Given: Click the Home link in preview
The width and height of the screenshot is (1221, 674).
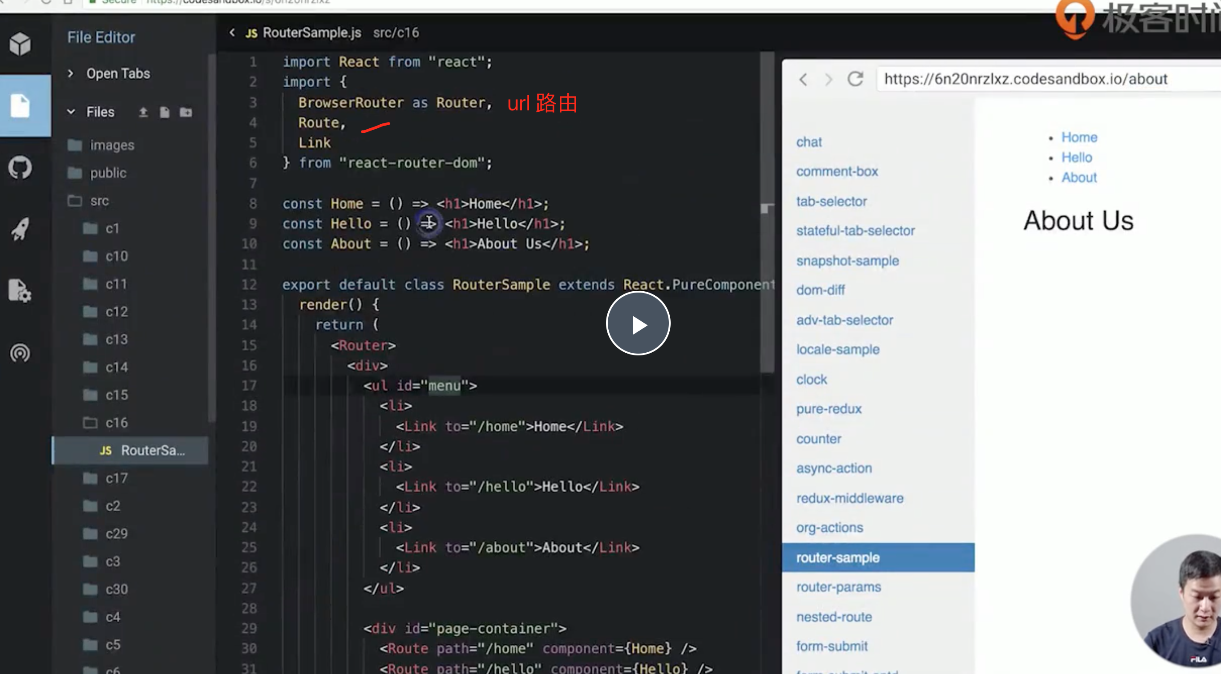Looking at the screenshot, I should coord(1079,137).
